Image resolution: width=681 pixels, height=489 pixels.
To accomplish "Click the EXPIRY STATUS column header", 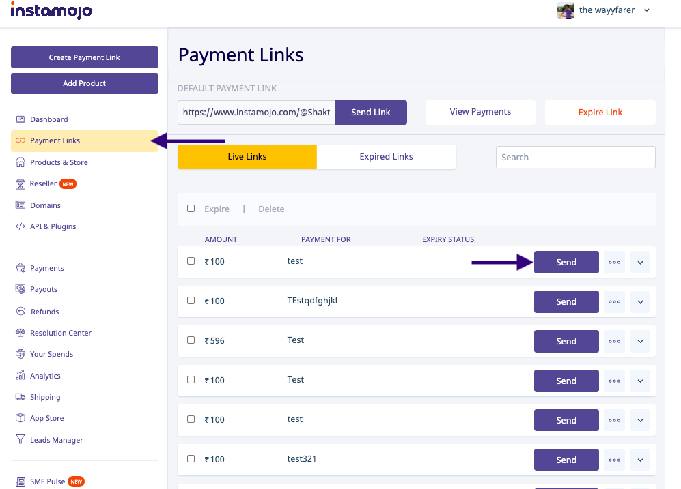I will pos(448,239).
